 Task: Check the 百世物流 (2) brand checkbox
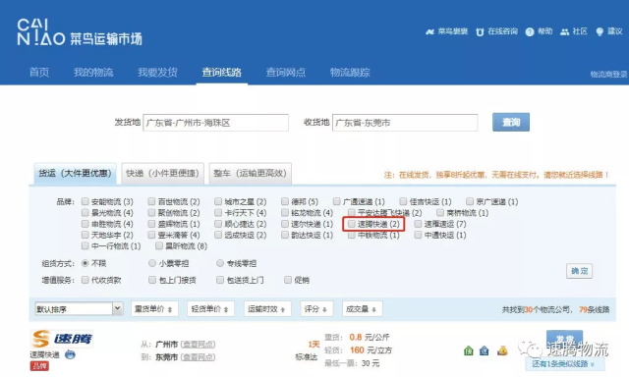pyautogui.click(x=151, y=201)
